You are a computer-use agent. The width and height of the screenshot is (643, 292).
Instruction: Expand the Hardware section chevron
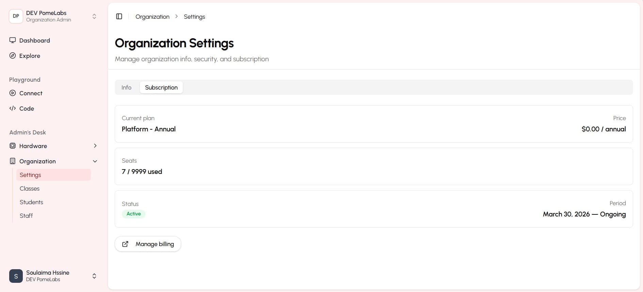95,146
